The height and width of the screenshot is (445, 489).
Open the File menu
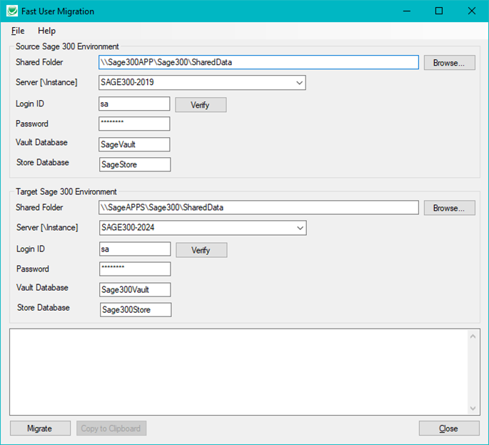coord(18,31)
